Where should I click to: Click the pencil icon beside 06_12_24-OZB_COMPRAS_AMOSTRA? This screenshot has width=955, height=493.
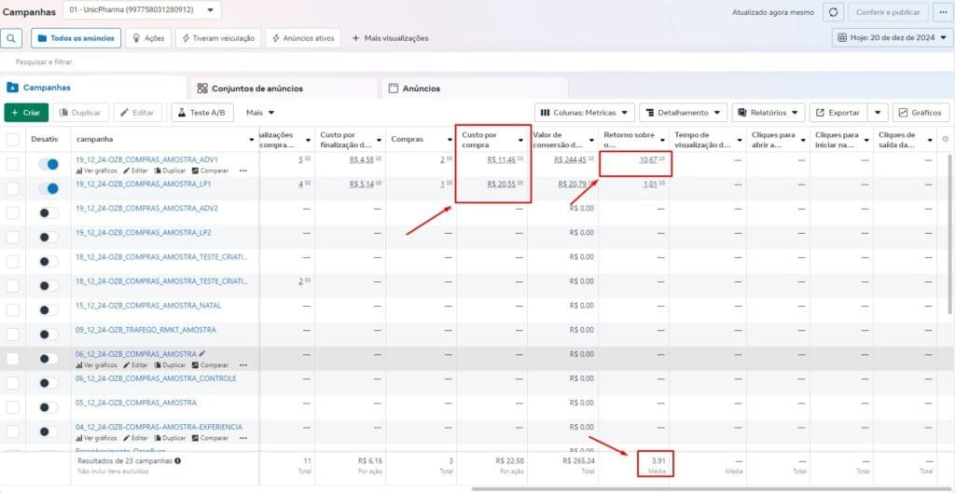pyautogui.click(x=202, y=354)
